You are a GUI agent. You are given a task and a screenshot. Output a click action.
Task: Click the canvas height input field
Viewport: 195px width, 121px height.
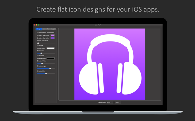[x=118, y=102]
